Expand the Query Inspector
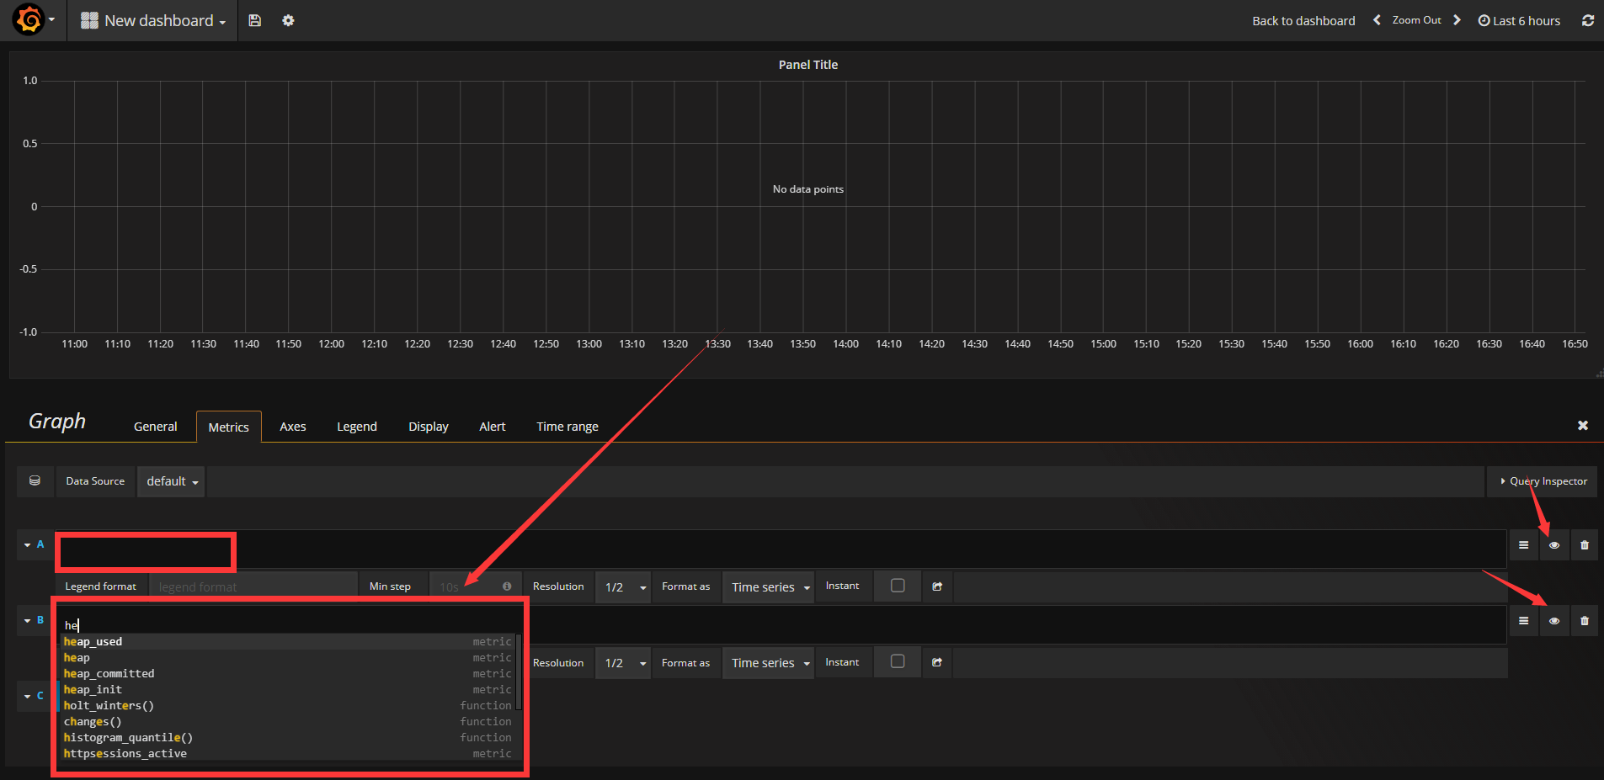 point(1542,481)
